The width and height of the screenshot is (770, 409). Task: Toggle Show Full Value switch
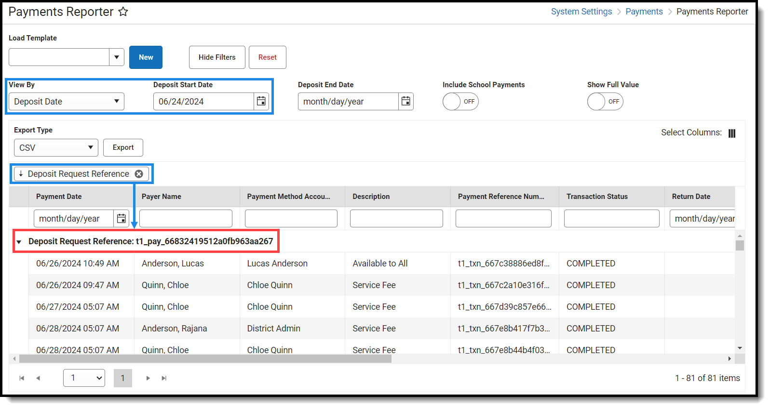tap(605, 101)
